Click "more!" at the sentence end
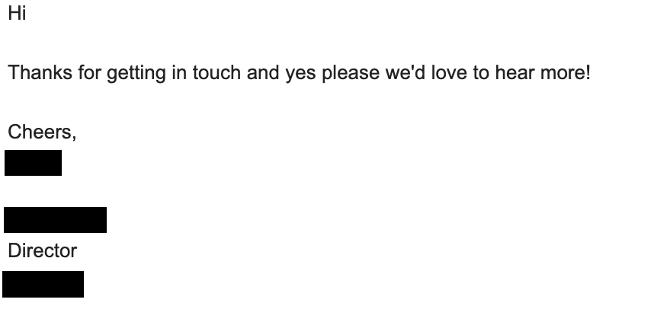This screenshot has width=654, height=309. [x=566, y=72]
